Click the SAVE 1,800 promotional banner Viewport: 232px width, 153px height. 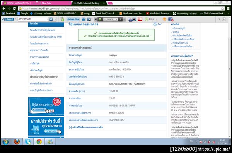click(x=46, y=107)
